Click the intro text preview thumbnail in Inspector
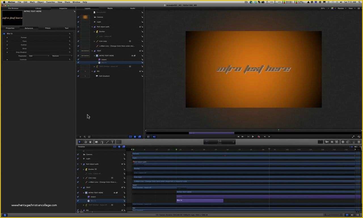Image resolution: width=363 pixels, height=218 pixels. coord(12,18)
